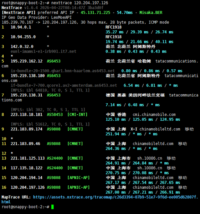Click the typed command nexttrace 120.204.197.126

click(x=80, y=3)
